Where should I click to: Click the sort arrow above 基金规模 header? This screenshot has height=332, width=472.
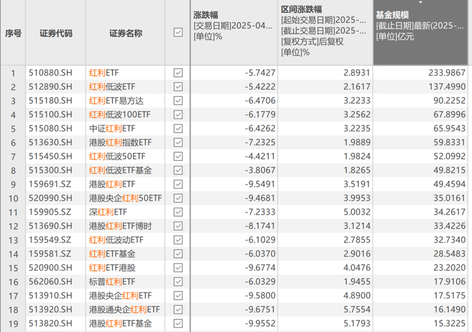pos(421,3)
